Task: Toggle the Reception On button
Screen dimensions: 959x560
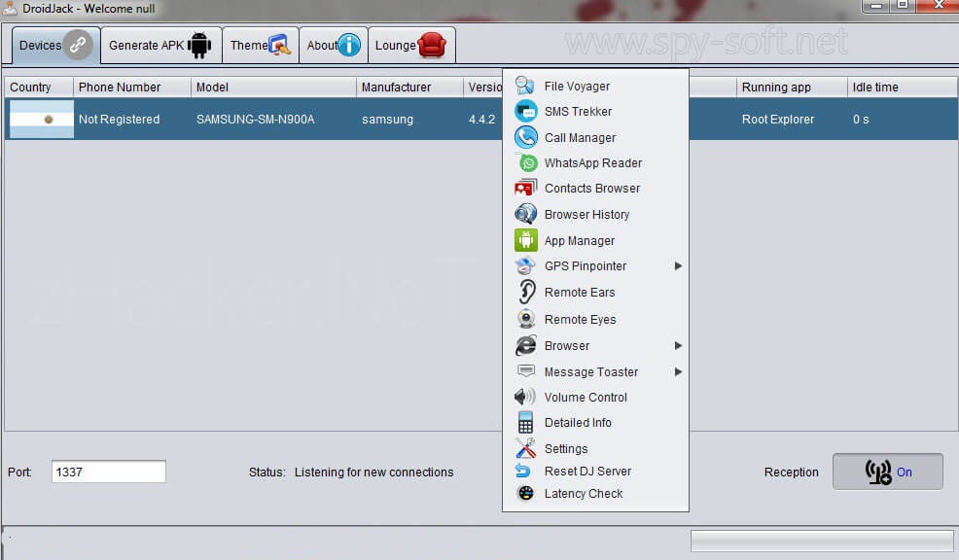Action: coord(887,472)
